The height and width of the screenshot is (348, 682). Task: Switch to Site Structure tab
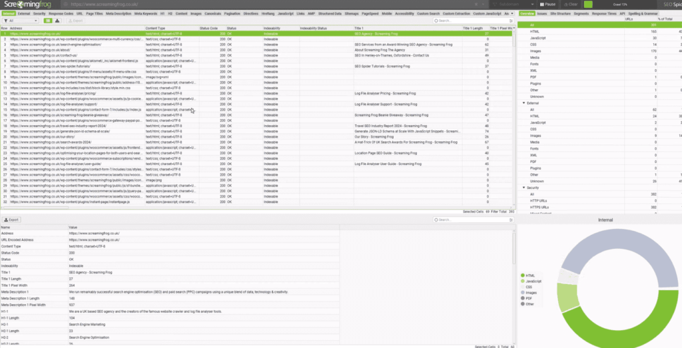point(560,13)
